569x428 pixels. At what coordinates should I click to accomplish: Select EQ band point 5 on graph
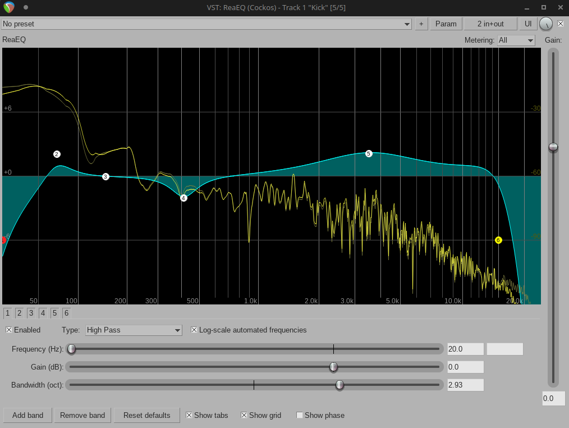point(369,153)
